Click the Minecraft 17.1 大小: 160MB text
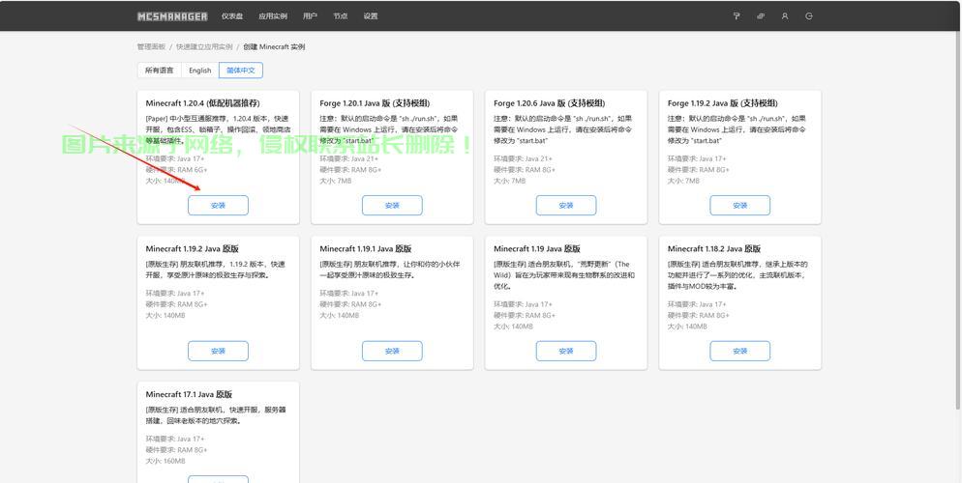Viewport: 962px width, 483px height. coord(165,461)
